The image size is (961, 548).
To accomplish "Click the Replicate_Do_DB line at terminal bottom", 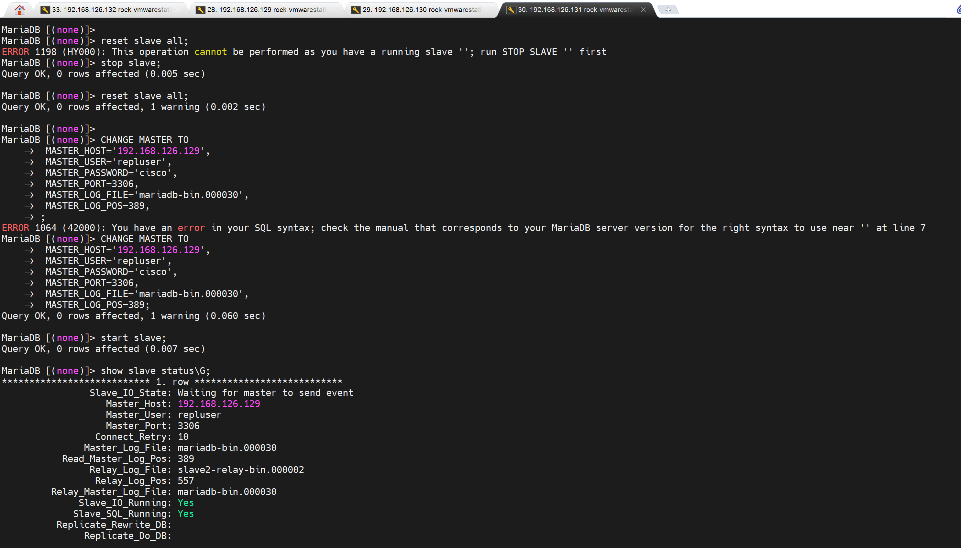I will pyautogui.click(x=127, y=536).
